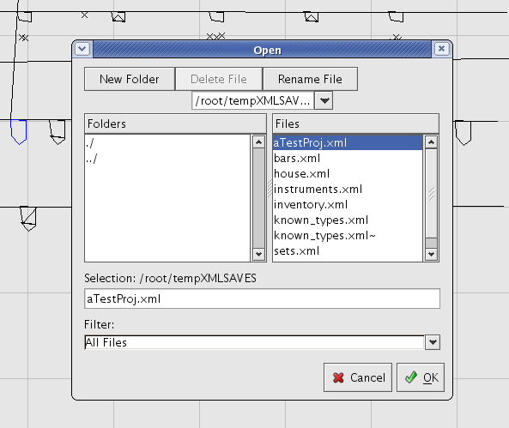Close the Open dialog with X button
This screenshot has width=509, height=428.
tap(441, 49)
